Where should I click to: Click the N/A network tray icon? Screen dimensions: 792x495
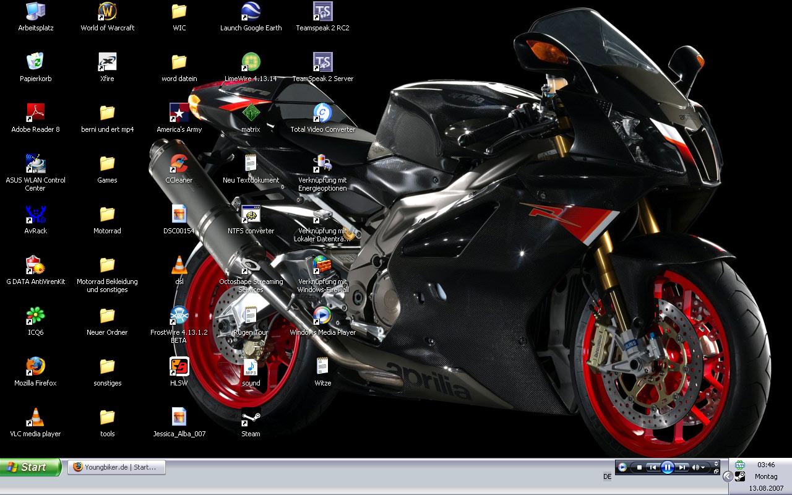click(x=740, y=465)
